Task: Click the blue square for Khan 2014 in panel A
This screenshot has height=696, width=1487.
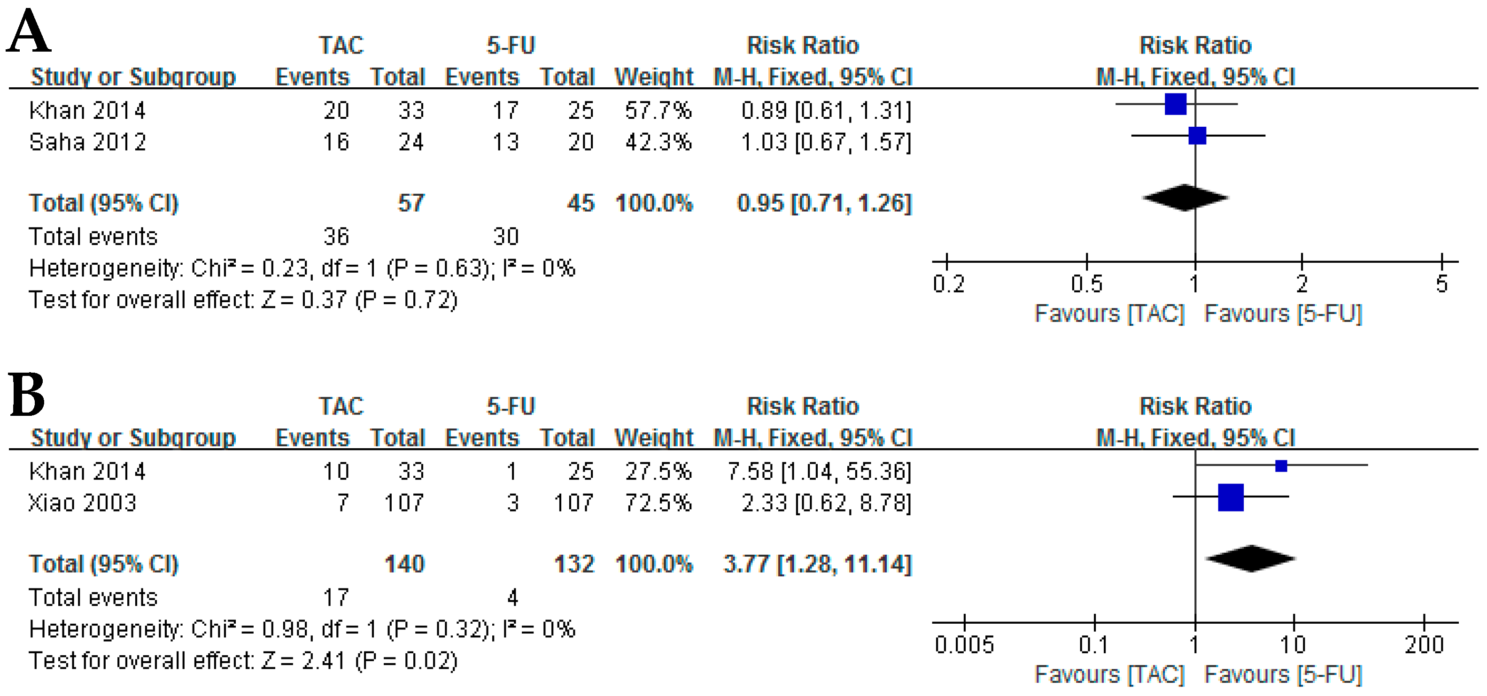Action: [1176, 104]
